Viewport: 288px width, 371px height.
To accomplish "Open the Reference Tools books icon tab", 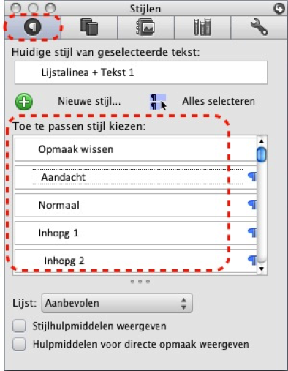I will 202,27.
